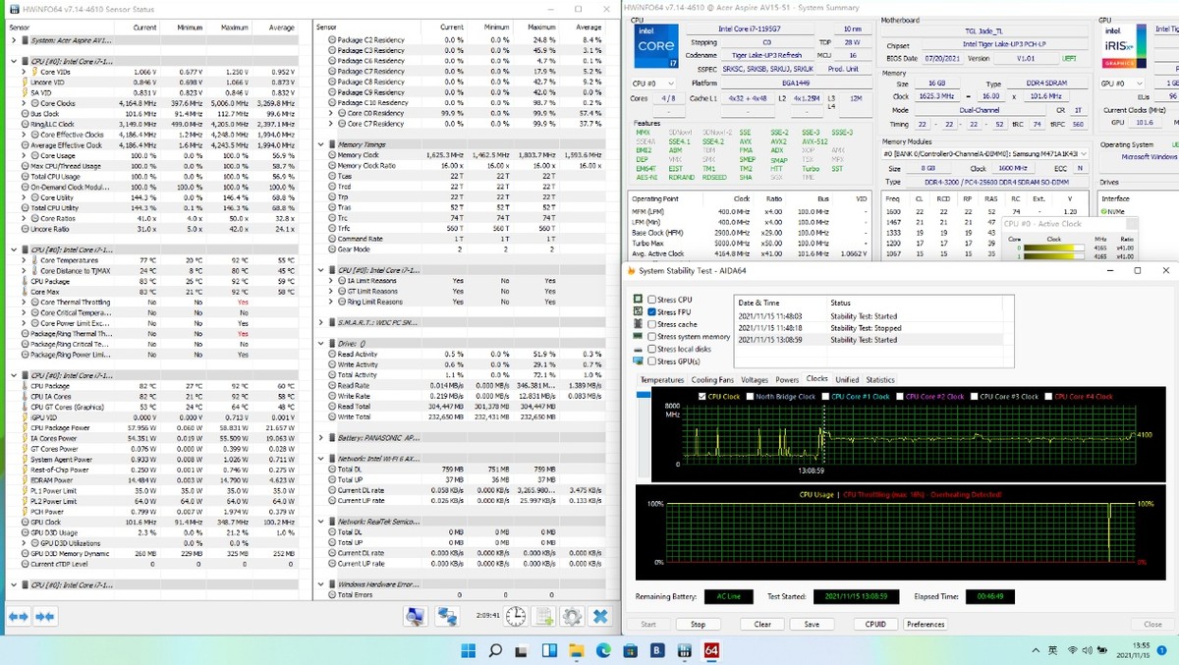1179x665 pixels.
Task: Switch to the Temperatures tab
Action: point(661,379)
